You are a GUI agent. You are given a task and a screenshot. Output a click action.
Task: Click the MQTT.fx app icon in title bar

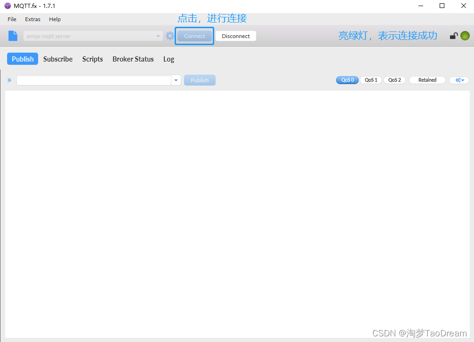[8, 6]
